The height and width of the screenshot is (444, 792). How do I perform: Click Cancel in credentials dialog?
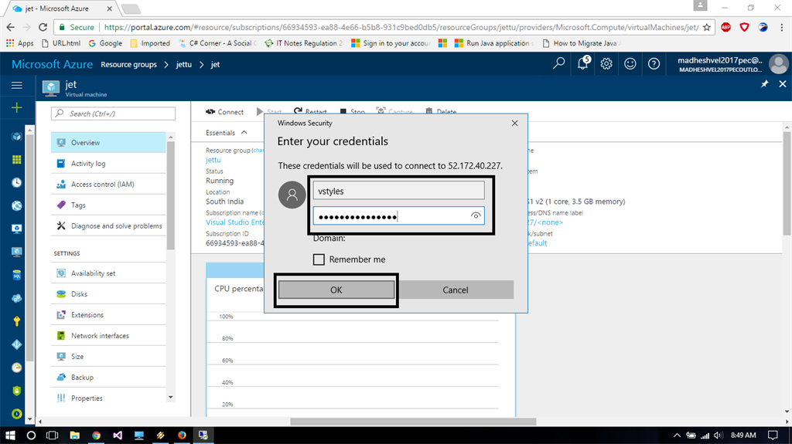coord(455,290)
